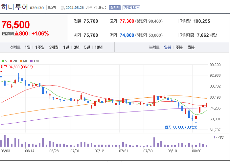Select the 1년 line chart tab
Image resolution: width=230 pixels, height=162 pixels.
(66, 47)
